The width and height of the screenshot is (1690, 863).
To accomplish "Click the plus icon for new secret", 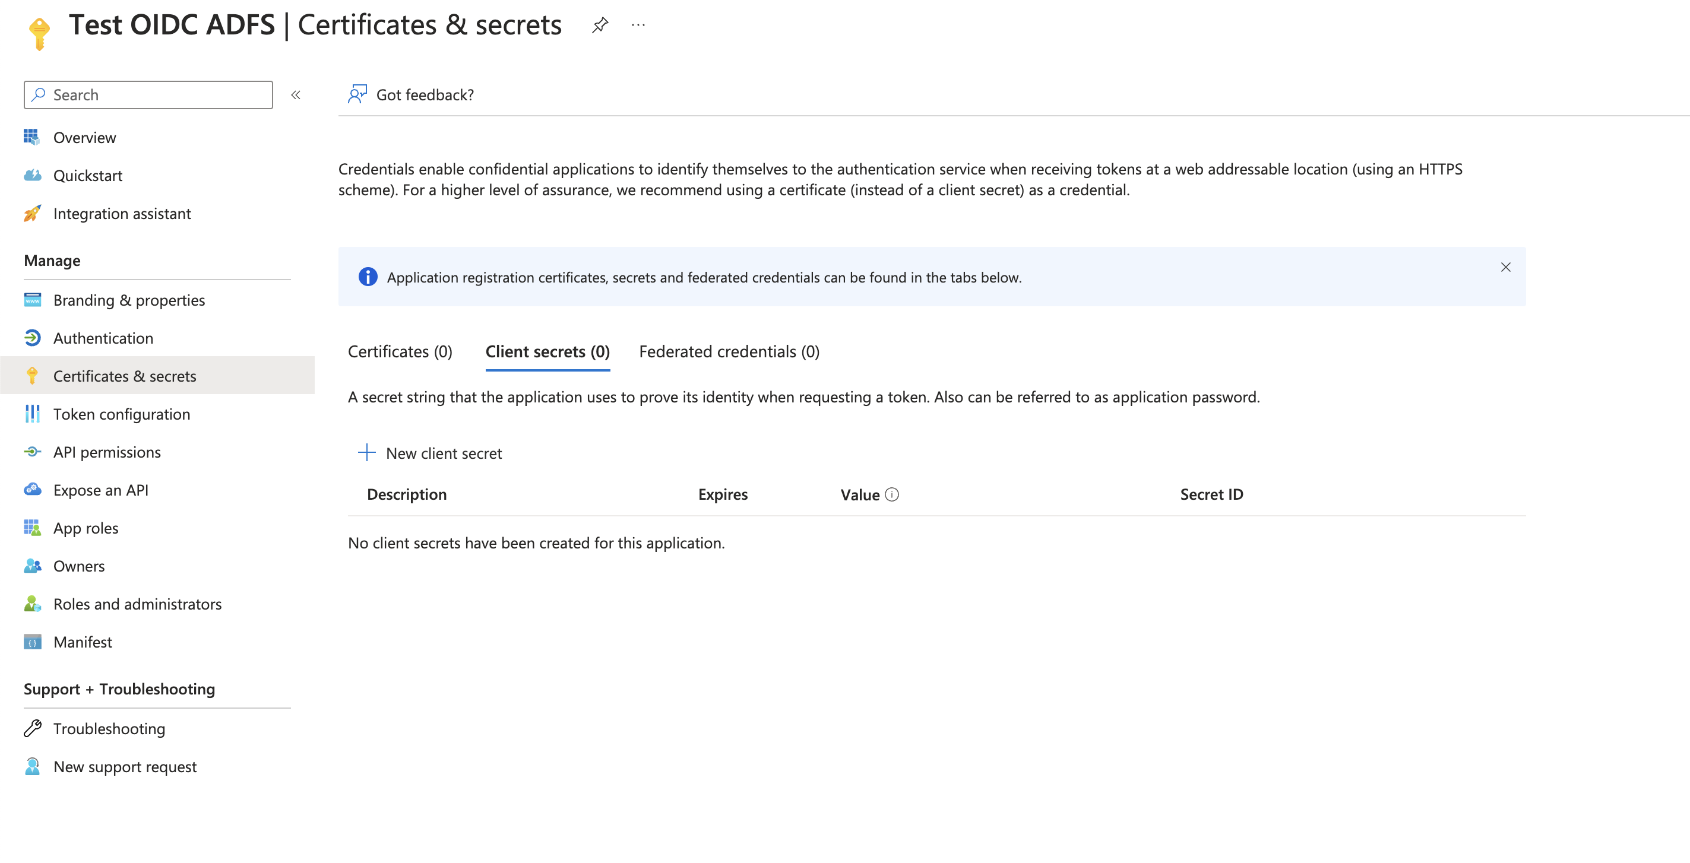I will pyautogui.click(x=367, y=452).
